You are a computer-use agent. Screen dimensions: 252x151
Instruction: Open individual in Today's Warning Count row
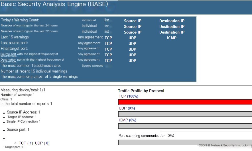tap(89, 20)
